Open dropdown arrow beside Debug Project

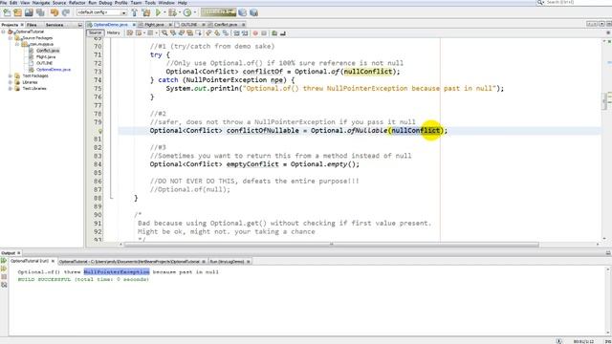tap(179, 12)
